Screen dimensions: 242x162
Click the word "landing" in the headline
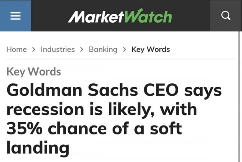tap(38, 148)
